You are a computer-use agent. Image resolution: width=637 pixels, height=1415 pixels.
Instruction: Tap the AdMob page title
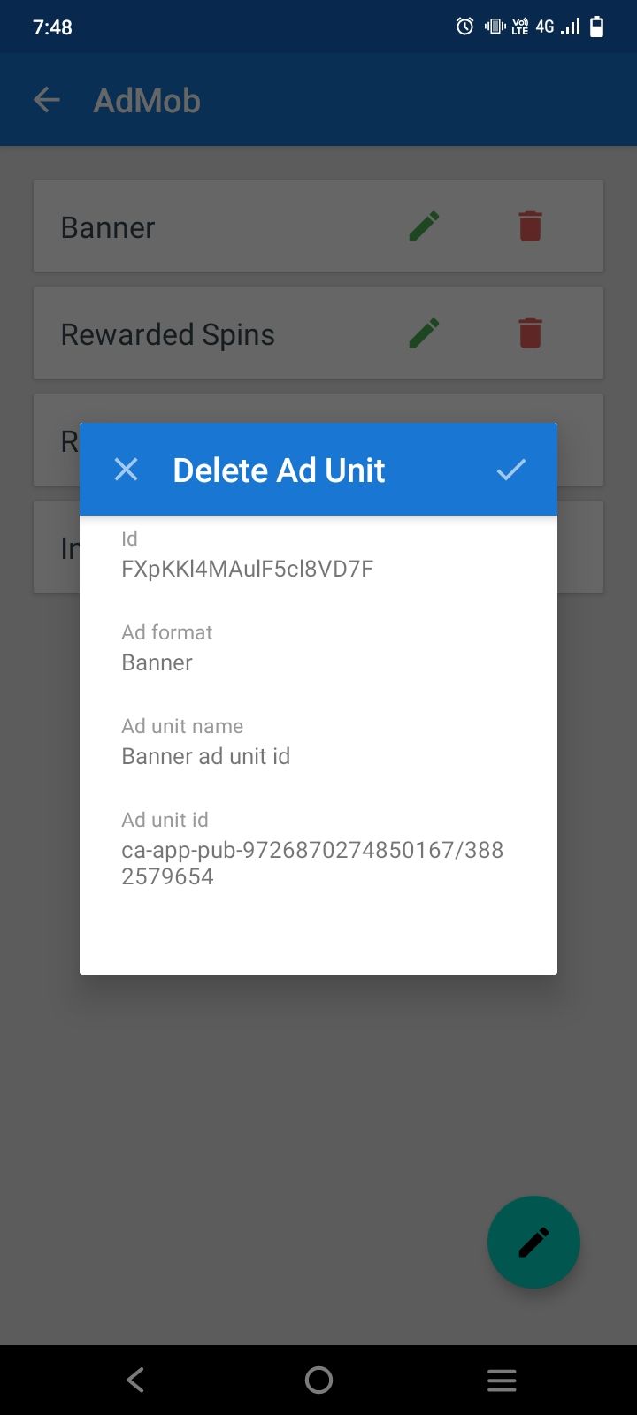(147, 101)
